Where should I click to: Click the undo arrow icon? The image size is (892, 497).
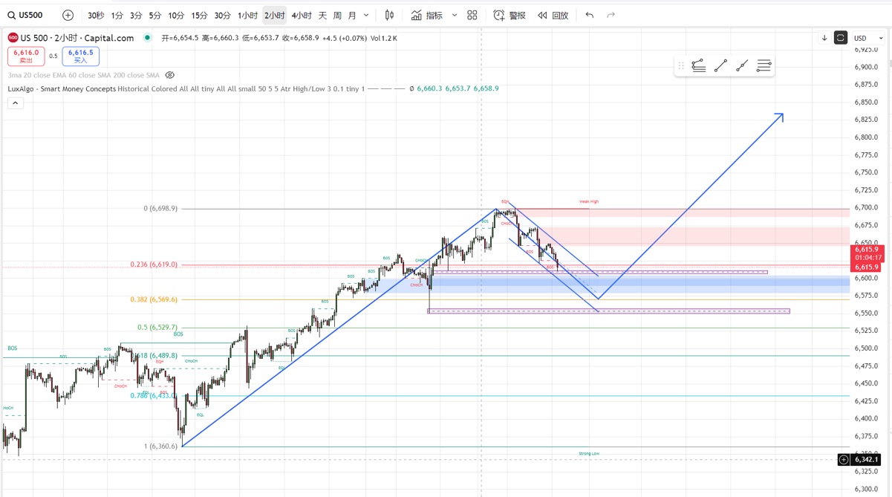coord(590,15)
